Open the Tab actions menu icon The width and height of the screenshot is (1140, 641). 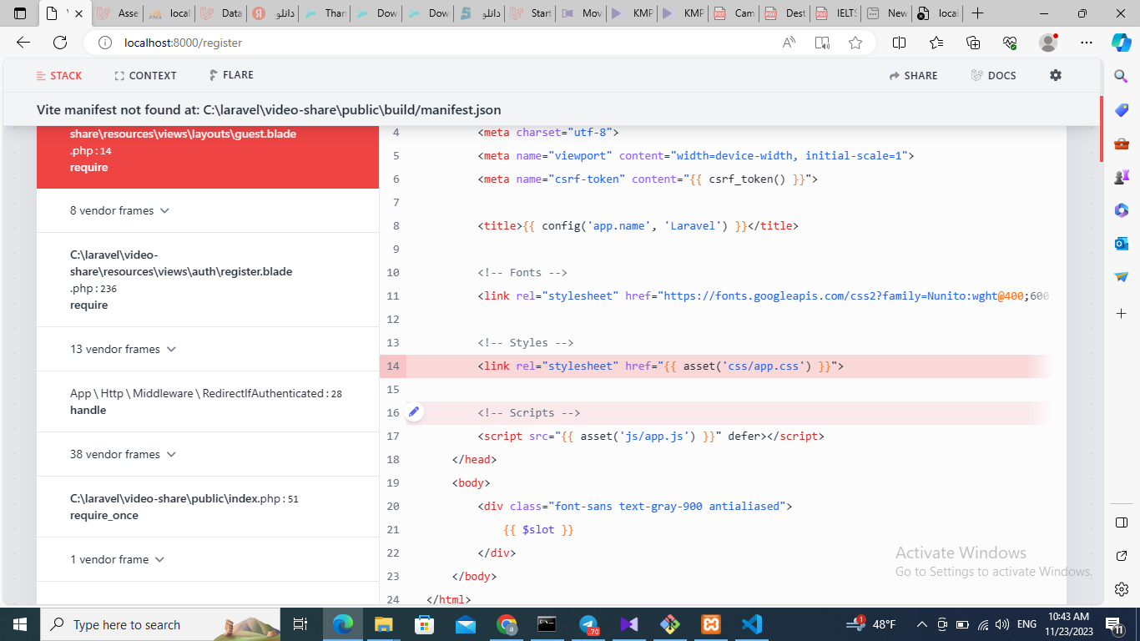click(21, 13)
